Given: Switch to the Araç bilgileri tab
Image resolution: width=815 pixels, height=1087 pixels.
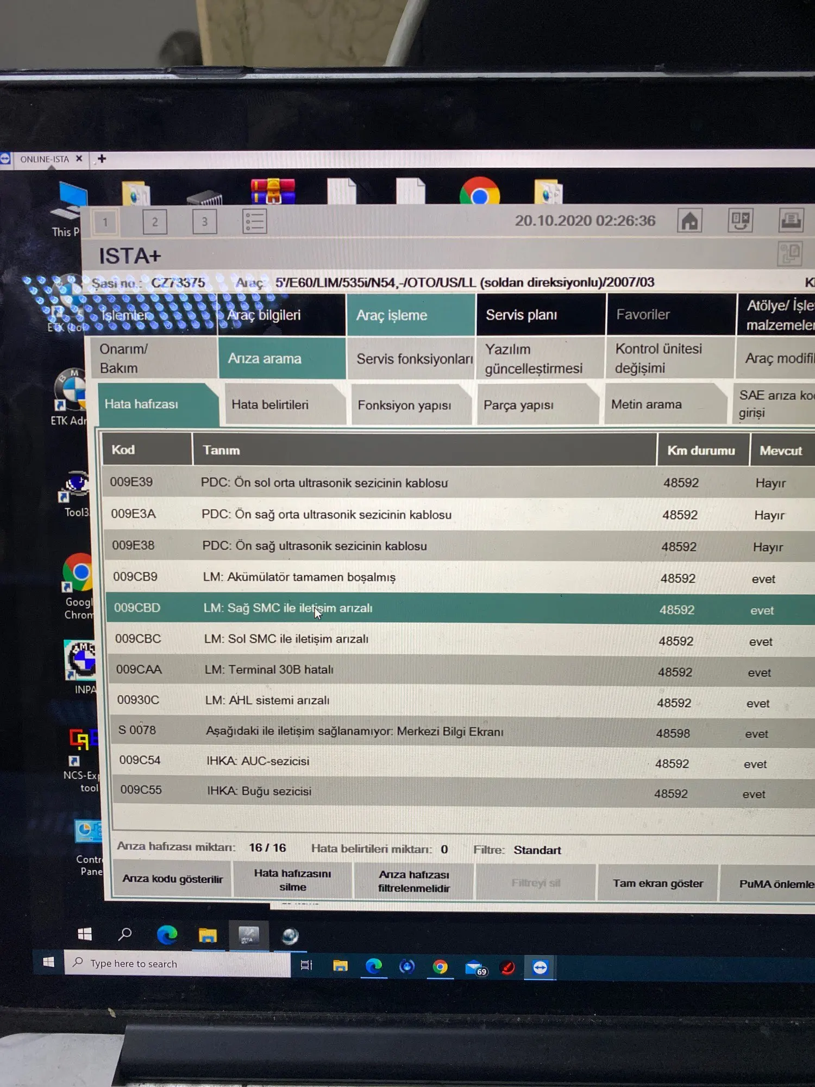Looking at the screenshot, I should coord(281,315).
